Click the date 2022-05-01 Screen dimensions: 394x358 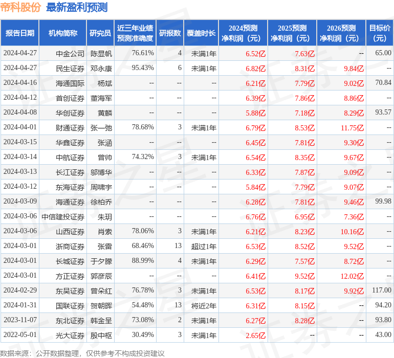coord(20,334)
